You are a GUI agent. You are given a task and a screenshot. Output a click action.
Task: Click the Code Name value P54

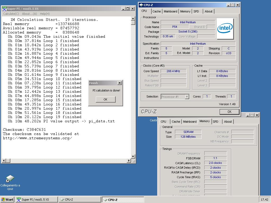point(175,27)
